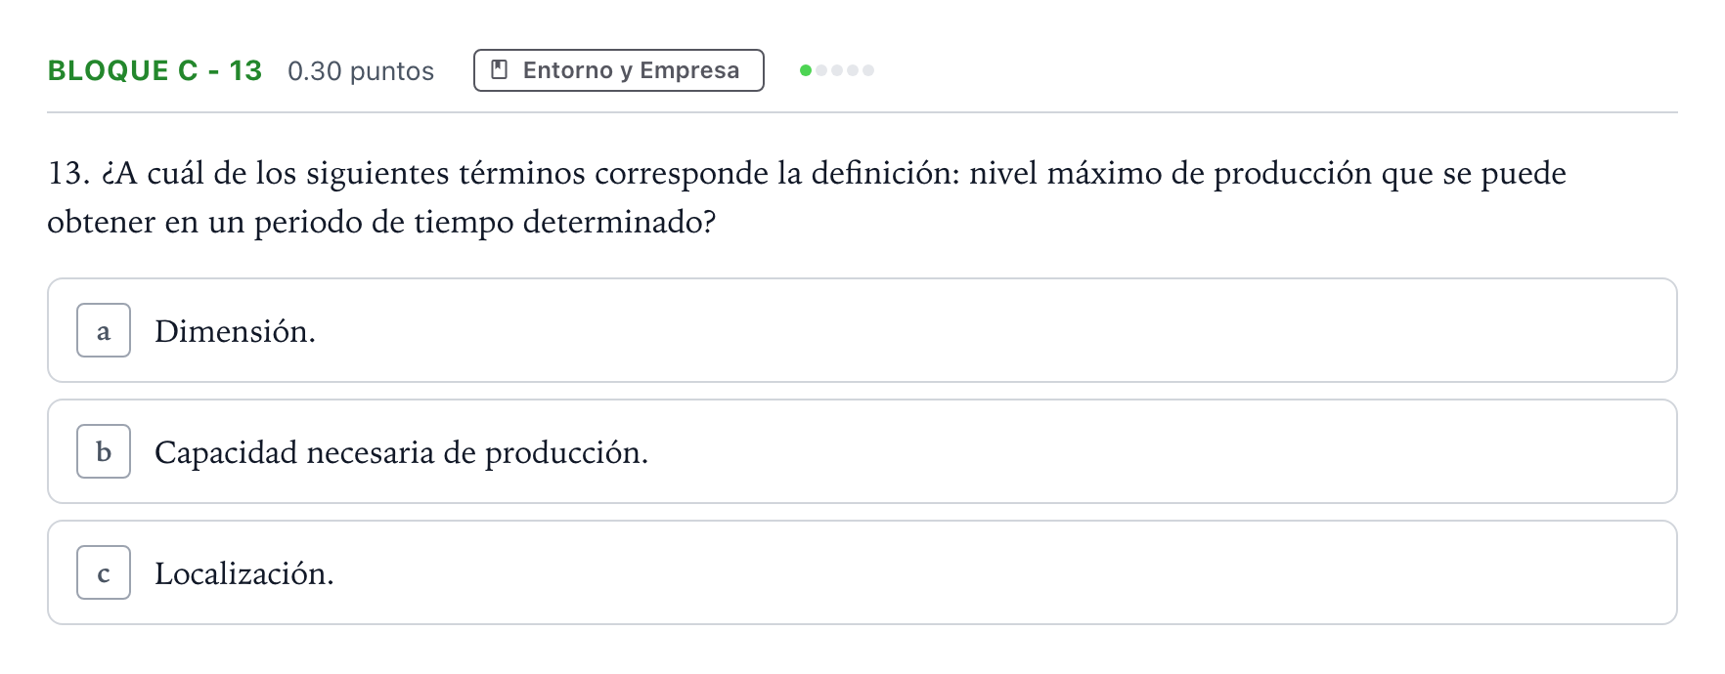Viewport: 1725px width, 674px height.
Task: Click the fourth gray difficulty dot
Action: (x=853, y=70)
